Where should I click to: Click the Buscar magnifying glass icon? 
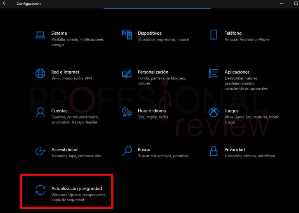coord(127,151)
